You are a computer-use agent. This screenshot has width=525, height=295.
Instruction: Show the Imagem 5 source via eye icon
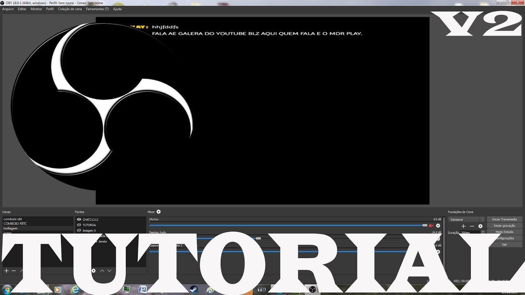click(x=79, y=230)
